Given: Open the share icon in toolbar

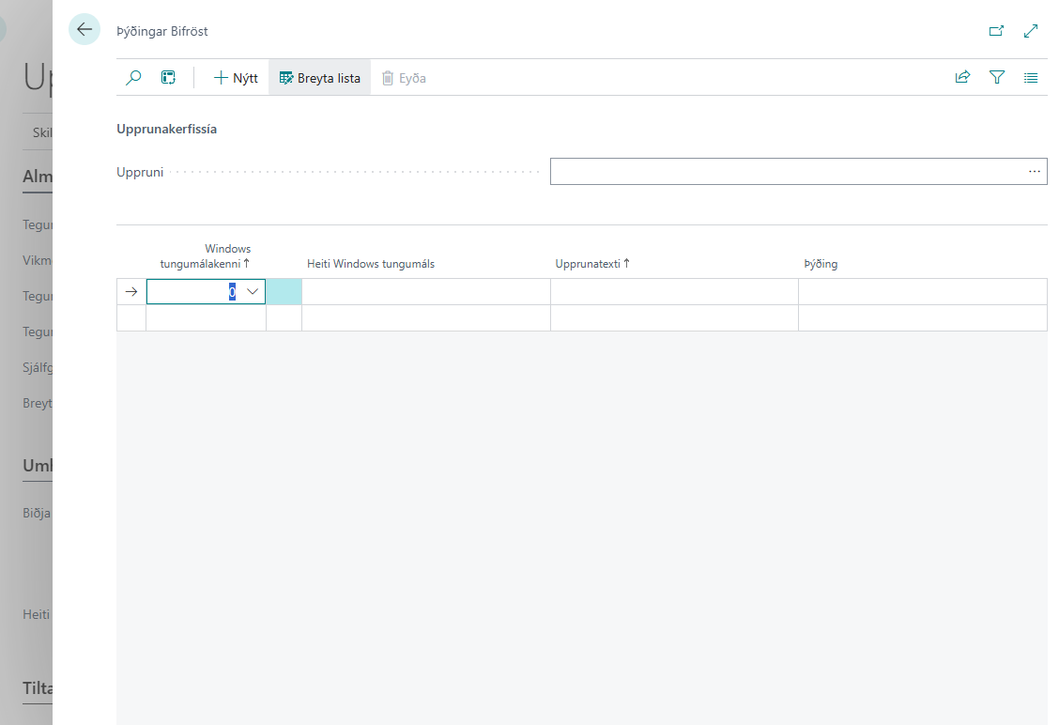Looking at the screenshot, I should tap(962, 77).
